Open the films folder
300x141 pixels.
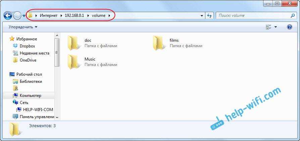pos(159,43)
